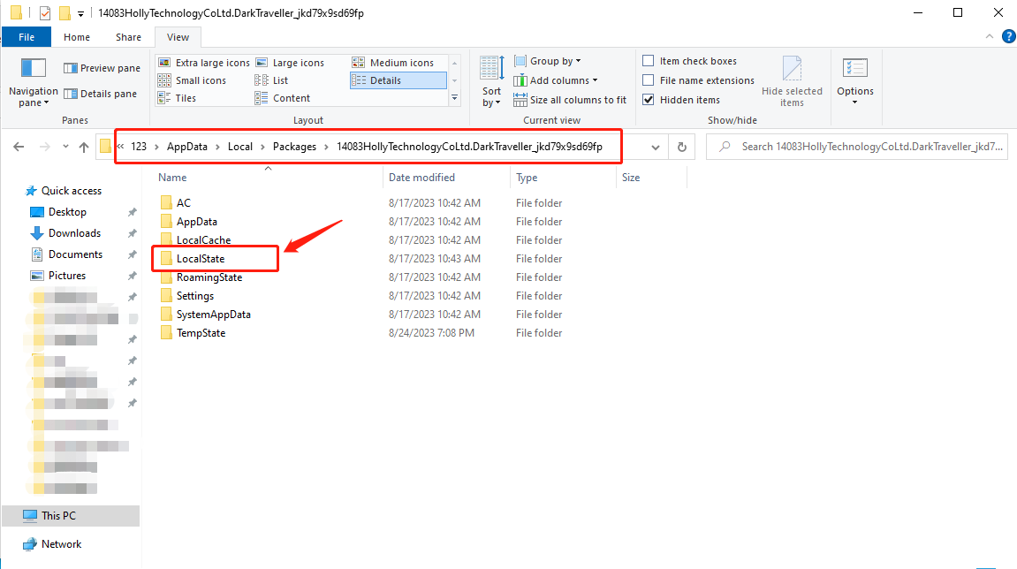Viewport: 1017px width, 569px height.
Task: Open the Group by dropdown
Action: click(548, 61)
